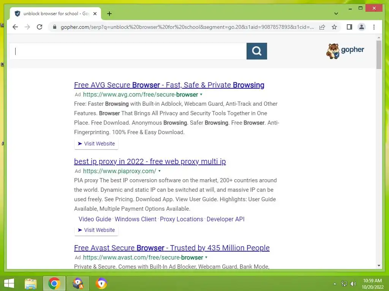This screenshot has height=291, width=389.
Task: Open 'best ip proxy in 2022' result
Action: click(x=150, y=161)
